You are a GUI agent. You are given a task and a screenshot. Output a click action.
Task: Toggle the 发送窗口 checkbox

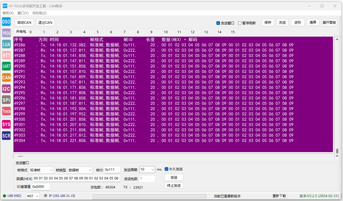pos(218,23)
